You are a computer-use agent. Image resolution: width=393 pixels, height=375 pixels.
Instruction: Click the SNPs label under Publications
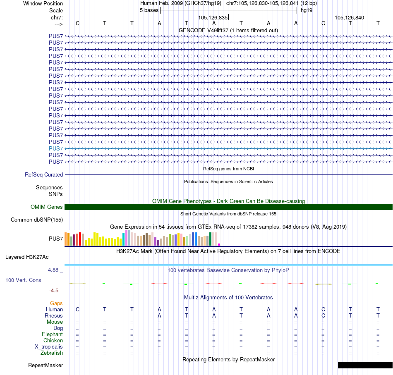[56, 194]
